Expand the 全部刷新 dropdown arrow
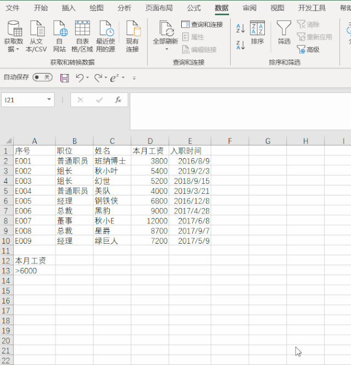351x365 pixels. (166, 49)
